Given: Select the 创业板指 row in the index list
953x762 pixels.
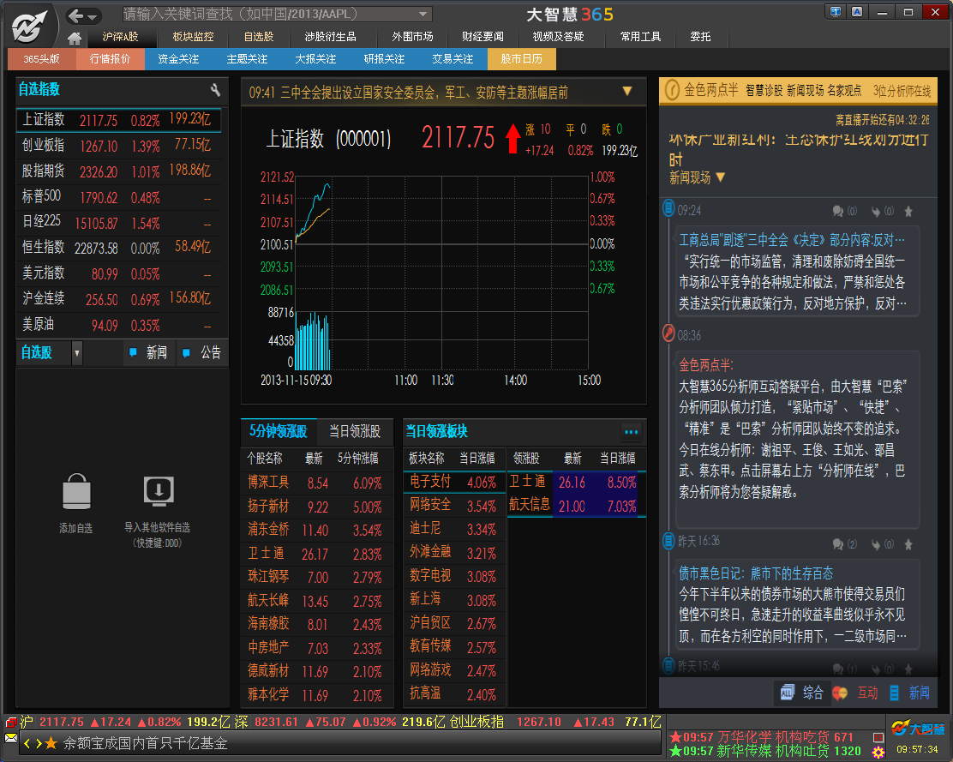Looking at the screenshot, I should tap(117, 146).
